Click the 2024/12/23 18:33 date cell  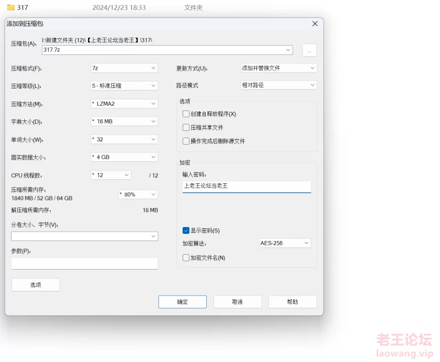point(119,8)
